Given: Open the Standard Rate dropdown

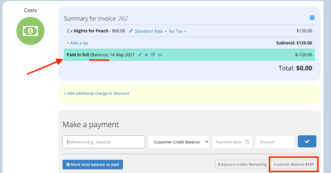Looking at the screenshot, I should click(151, 31).
